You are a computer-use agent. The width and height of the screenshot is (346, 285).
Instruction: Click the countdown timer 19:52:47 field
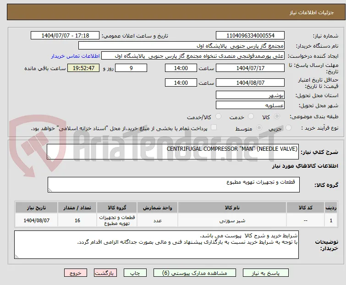click(83, 68)
